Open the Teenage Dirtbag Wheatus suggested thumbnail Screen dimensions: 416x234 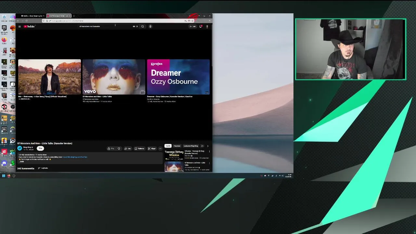coord(174,155)
